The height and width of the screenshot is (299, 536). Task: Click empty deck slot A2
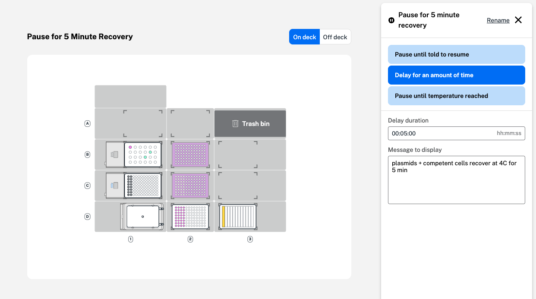point(190,123)
